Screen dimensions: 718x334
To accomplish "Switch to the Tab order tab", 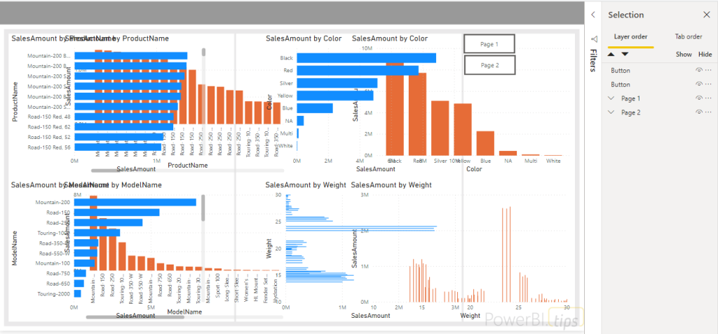I will point(688,36).
